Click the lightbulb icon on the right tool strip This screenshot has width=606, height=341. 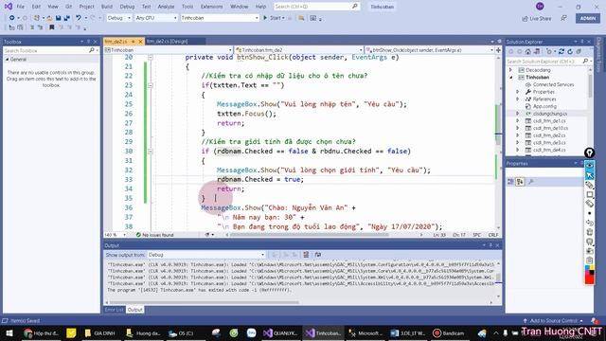click(589, 153)
